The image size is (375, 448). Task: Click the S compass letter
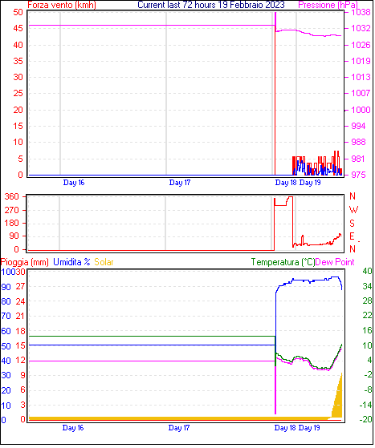(x=352, y=223)
